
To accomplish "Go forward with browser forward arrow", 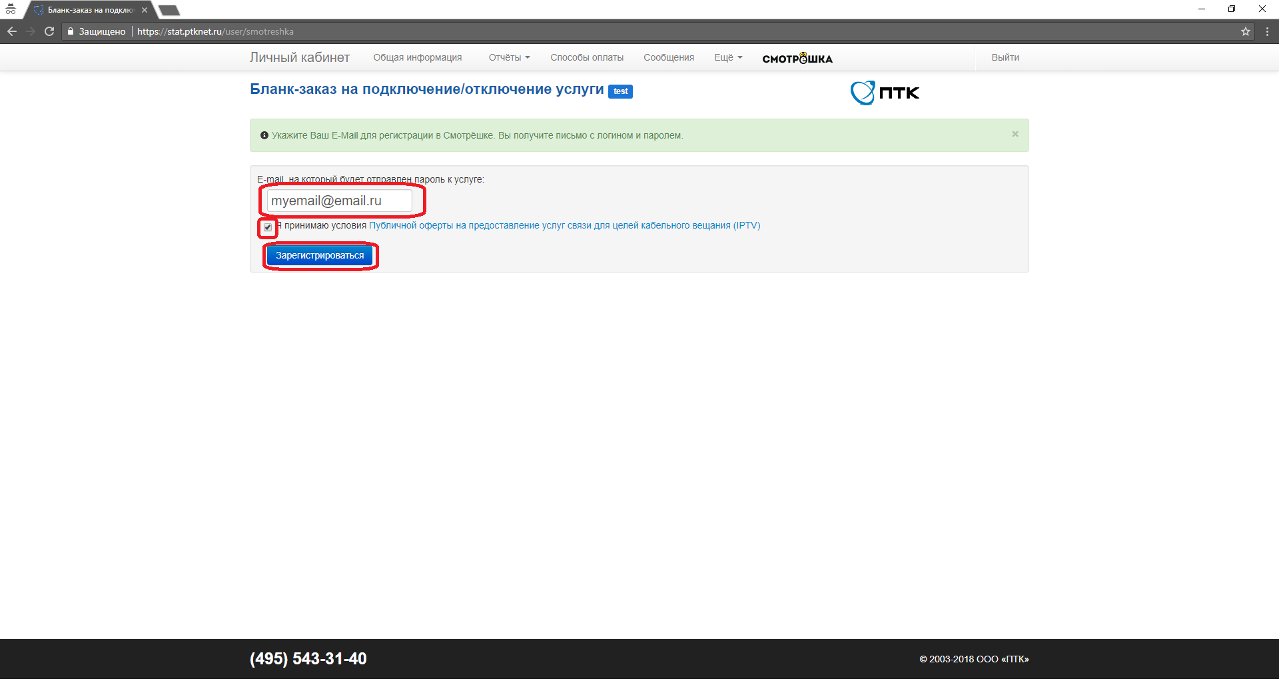I will tap(31, 31).
